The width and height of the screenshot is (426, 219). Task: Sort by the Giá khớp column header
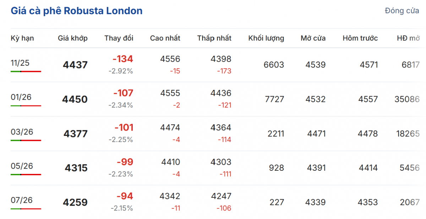(73, 38)
